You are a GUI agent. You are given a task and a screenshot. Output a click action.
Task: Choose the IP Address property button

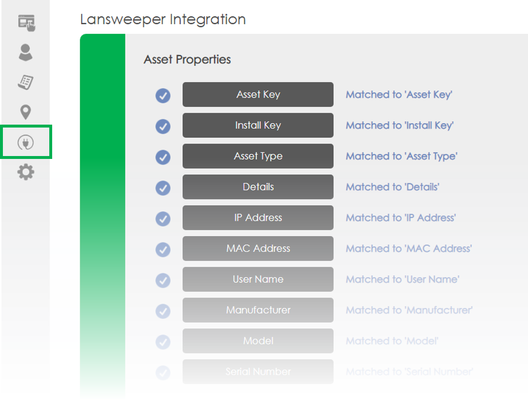coord(258,218)
